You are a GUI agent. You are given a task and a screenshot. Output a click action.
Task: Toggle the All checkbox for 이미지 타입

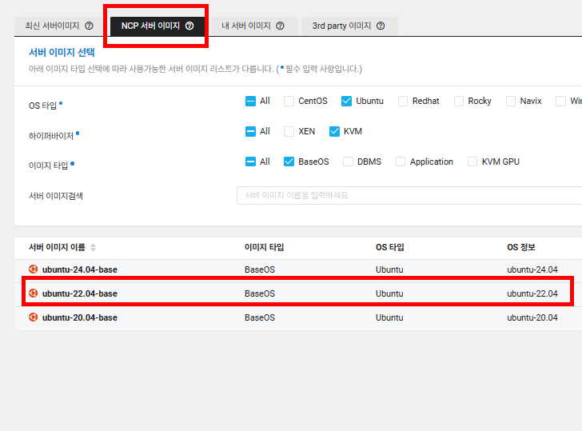(250, 162)
